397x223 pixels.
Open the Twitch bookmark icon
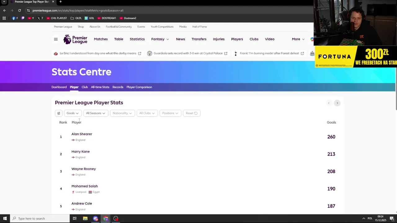23,18
